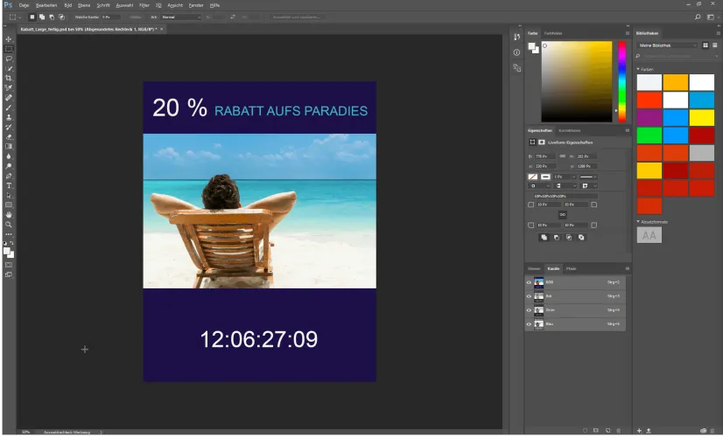Select the Zoom tool
The width and height of the screenshot is (723, 437).
pyautogui.click(x=8, y=225)
